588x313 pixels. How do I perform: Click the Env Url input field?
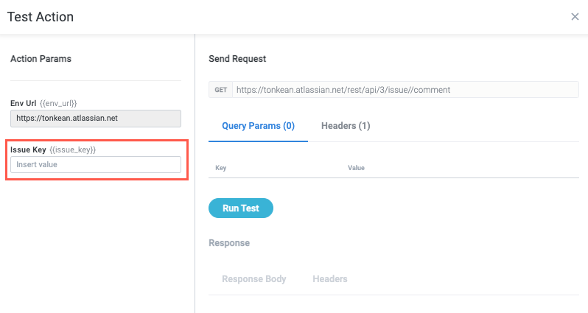click(96, 118)
